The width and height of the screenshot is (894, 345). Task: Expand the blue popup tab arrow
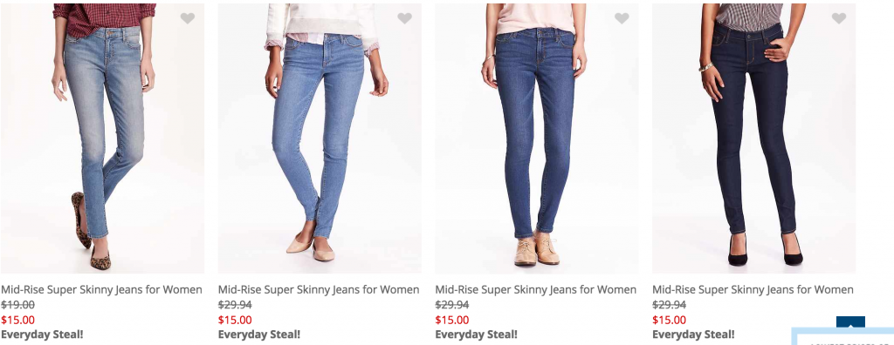pyautogui.click(x=850, y=322)
